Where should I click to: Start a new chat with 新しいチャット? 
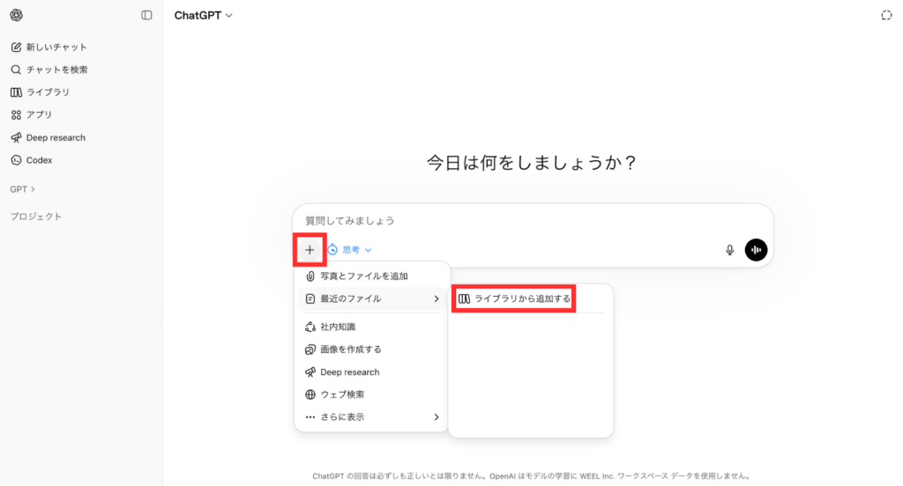[x=49, y=48]
